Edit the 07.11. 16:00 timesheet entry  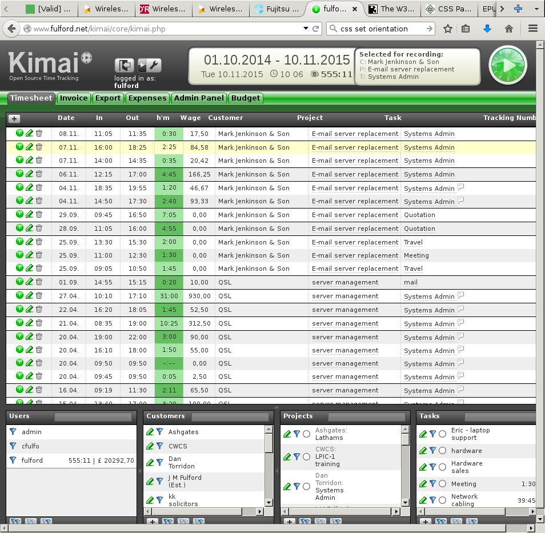pyautogui.click(x=30, y=147)
